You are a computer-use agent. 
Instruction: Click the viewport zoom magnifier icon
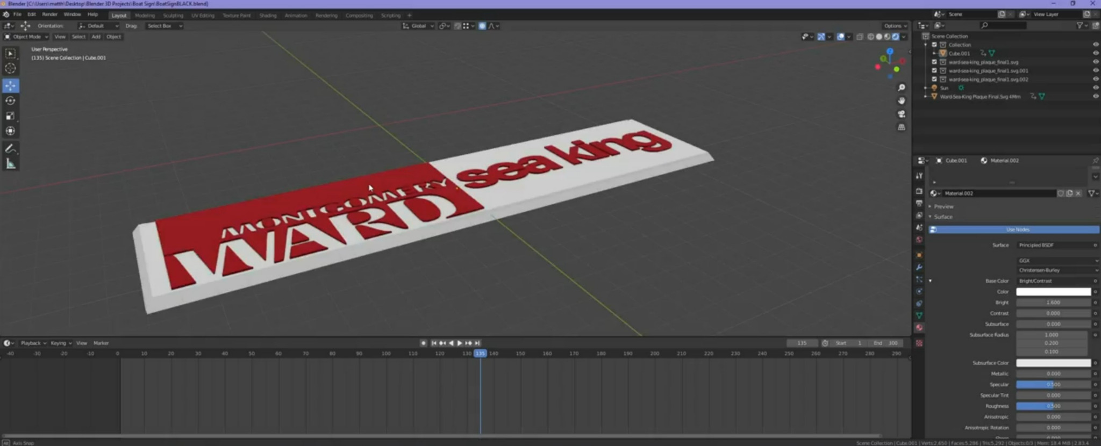[x=902, y=88]
